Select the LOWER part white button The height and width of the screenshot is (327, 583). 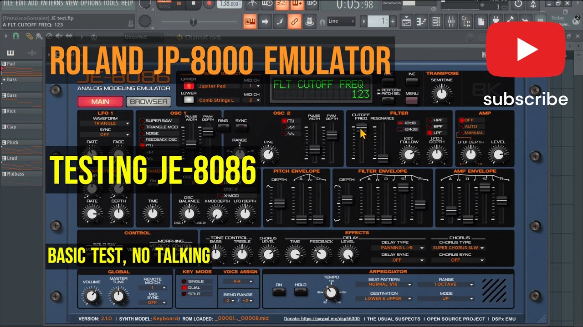(189, 99)
